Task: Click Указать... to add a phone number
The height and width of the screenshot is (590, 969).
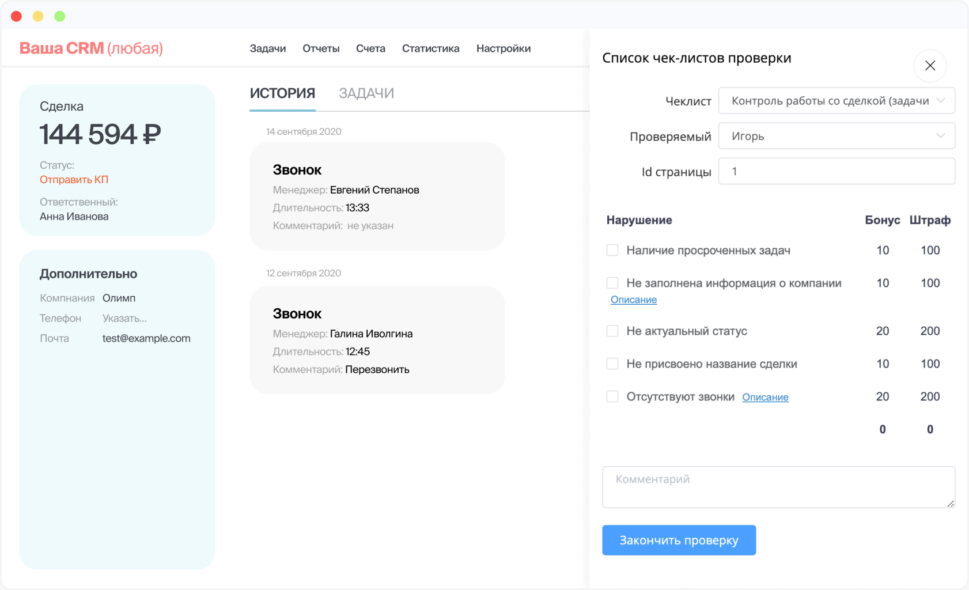Action: click(124, 318)
